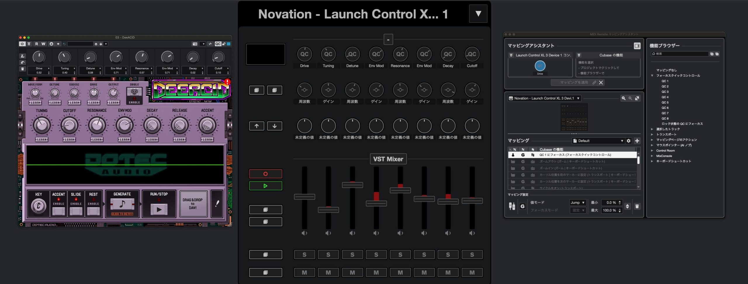
Task: Click trash icon in mapping settings
Action: tap(637, 206)
